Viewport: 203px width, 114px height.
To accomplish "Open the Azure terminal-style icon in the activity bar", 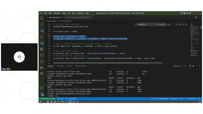I will [42, 55].
